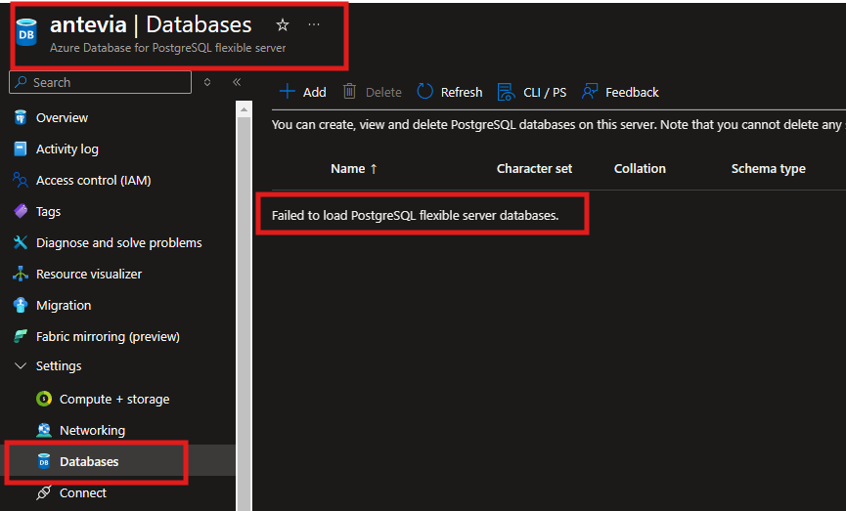Screen dimensions: 846x511
Task: Open Activity log from sidebar
Action: click(67, 149)
